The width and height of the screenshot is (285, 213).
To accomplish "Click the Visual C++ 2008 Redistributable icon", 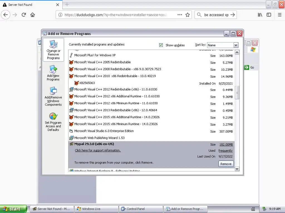I will [x=71, y=69].
